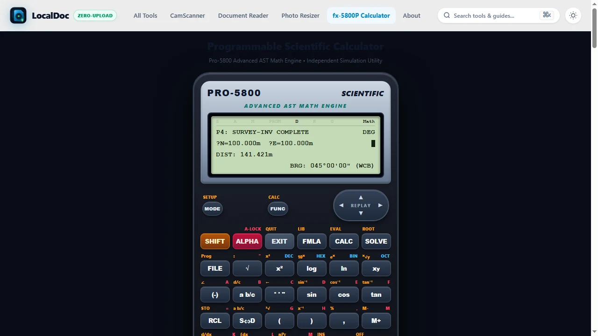Image resolution: width=598 pixels, height=336 pixels.
Task: Tap the comma key
Action: (x=344, y=321)
